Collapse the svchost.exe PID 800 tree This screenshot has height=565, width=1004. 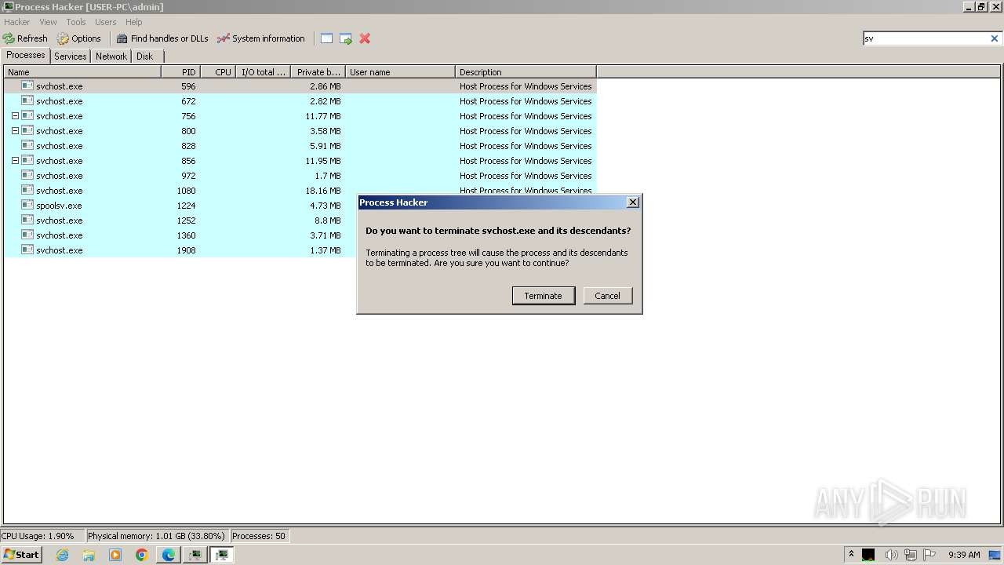click(15, 131)
